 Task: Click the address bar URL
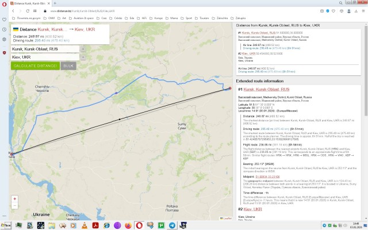pos(82,11)
